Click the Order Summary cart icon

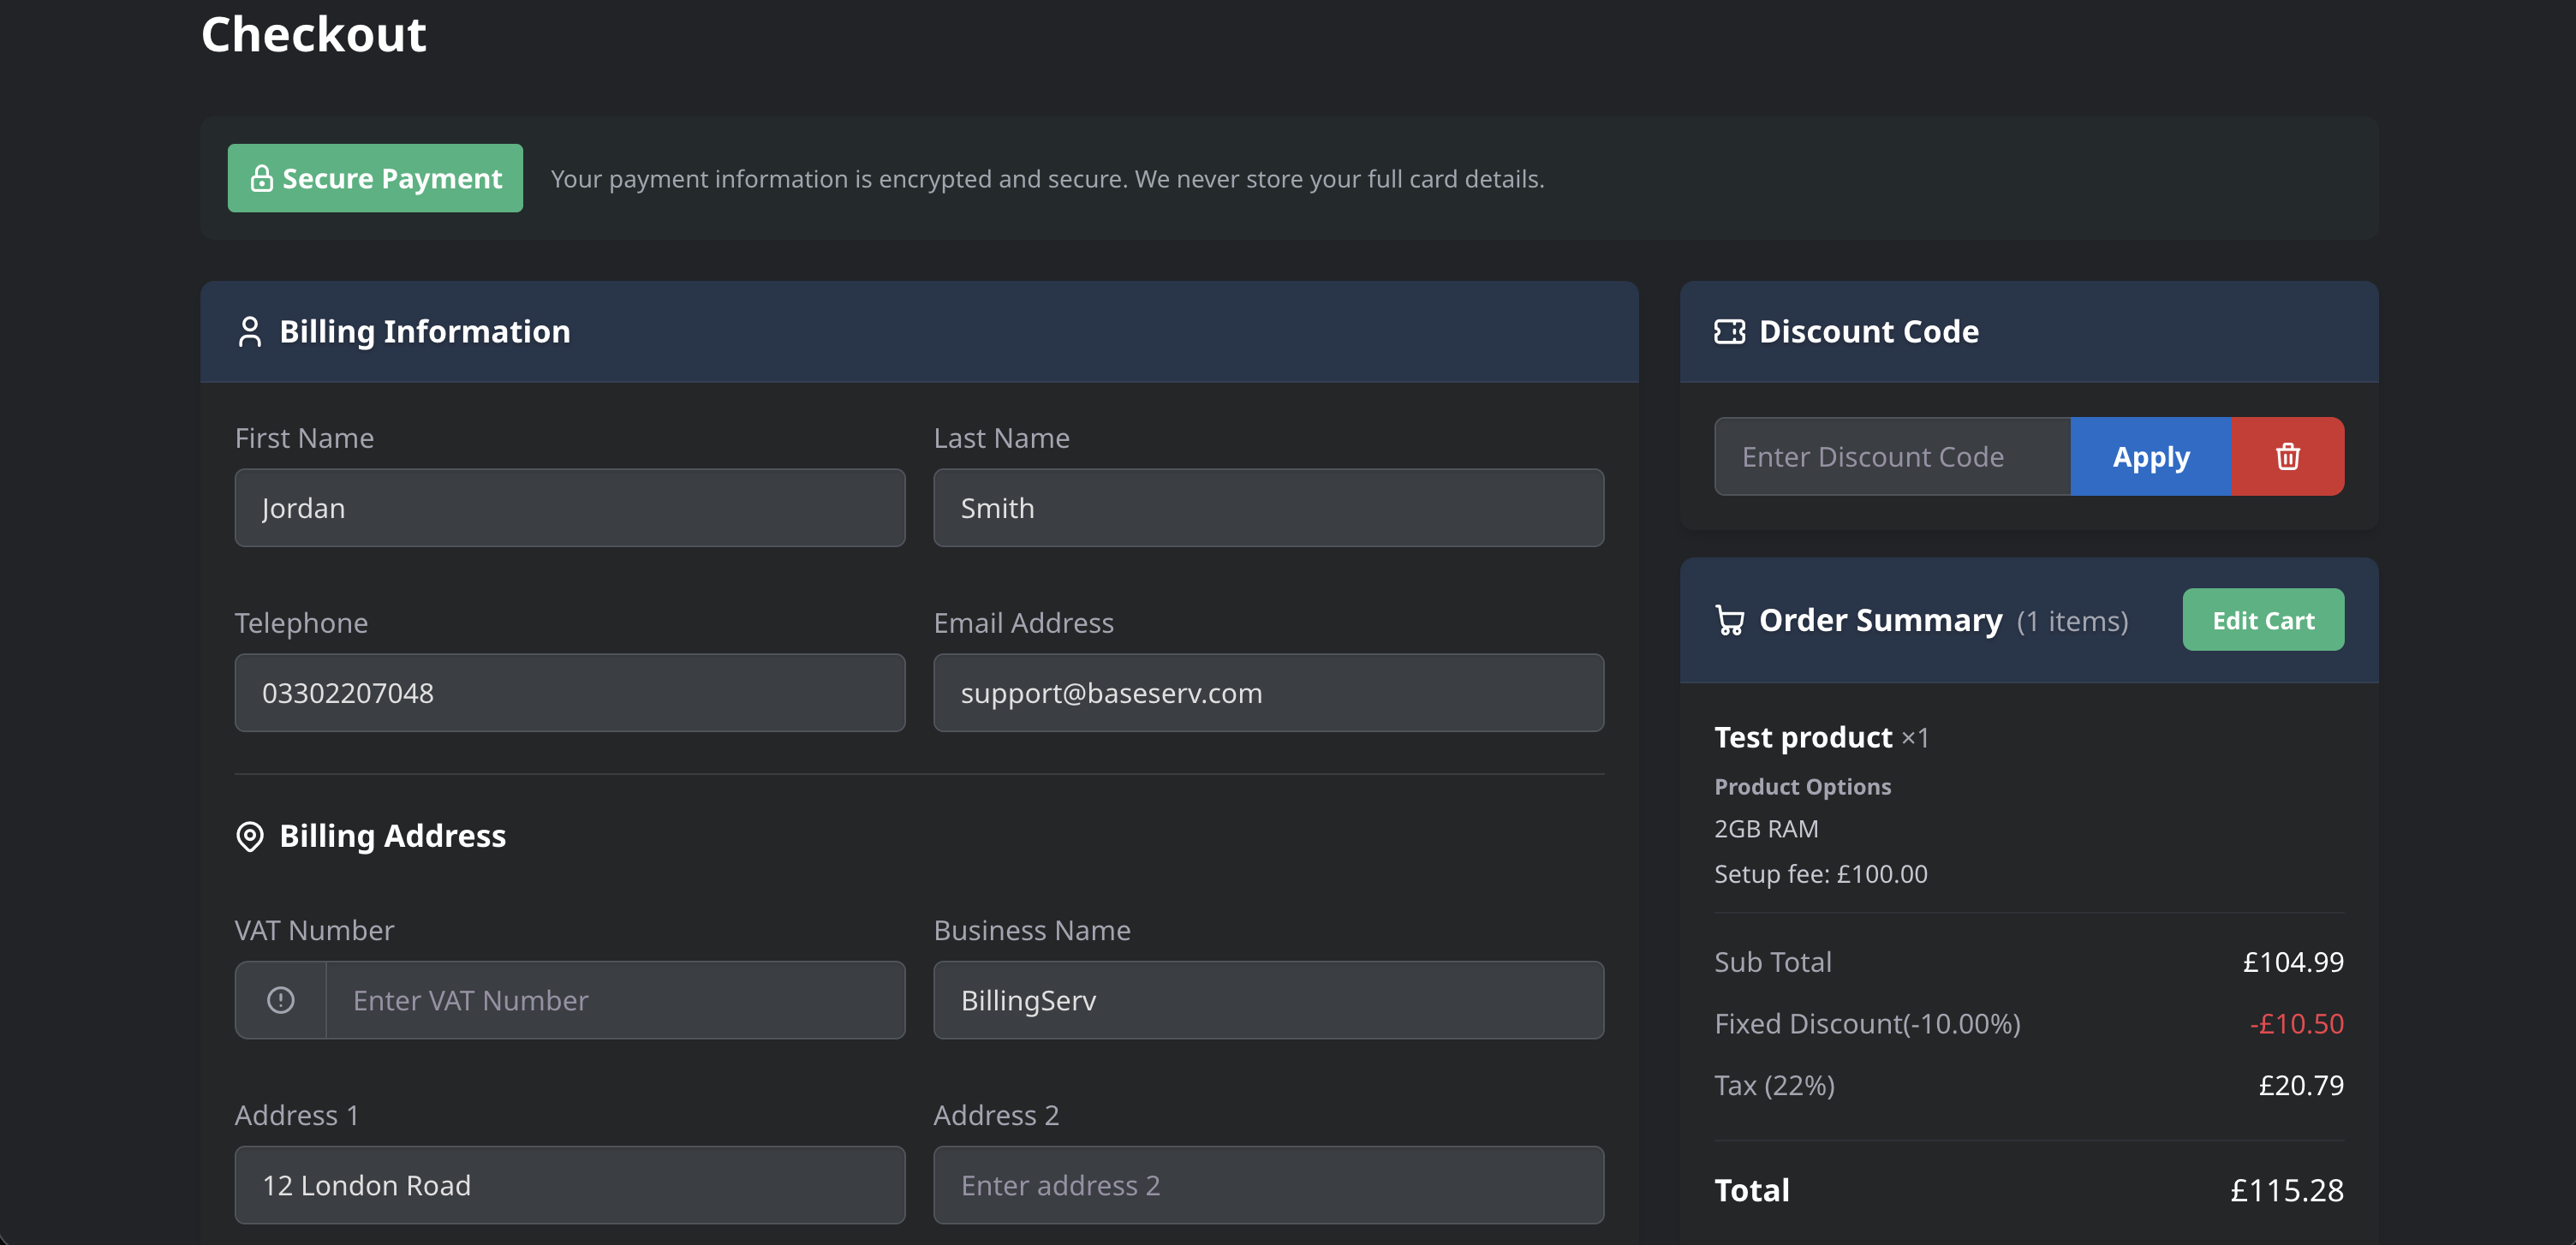(1729, 621)
